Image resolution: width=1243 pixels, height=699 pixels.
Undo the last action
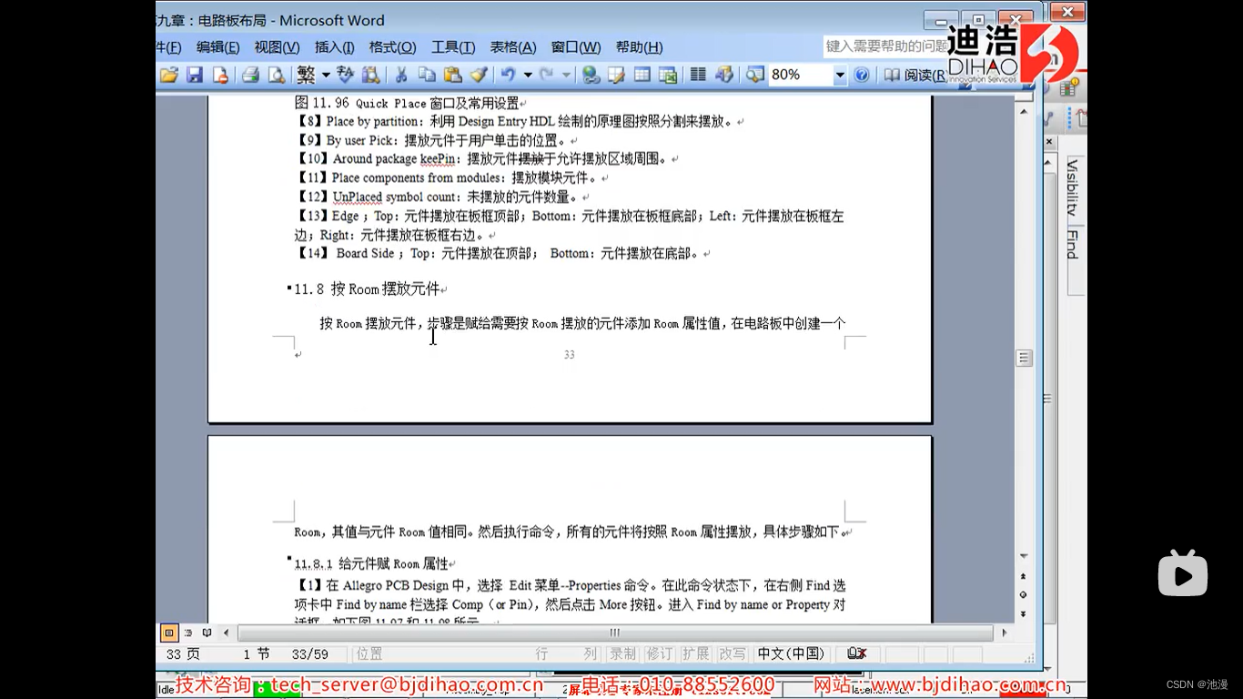click(508, 75)
